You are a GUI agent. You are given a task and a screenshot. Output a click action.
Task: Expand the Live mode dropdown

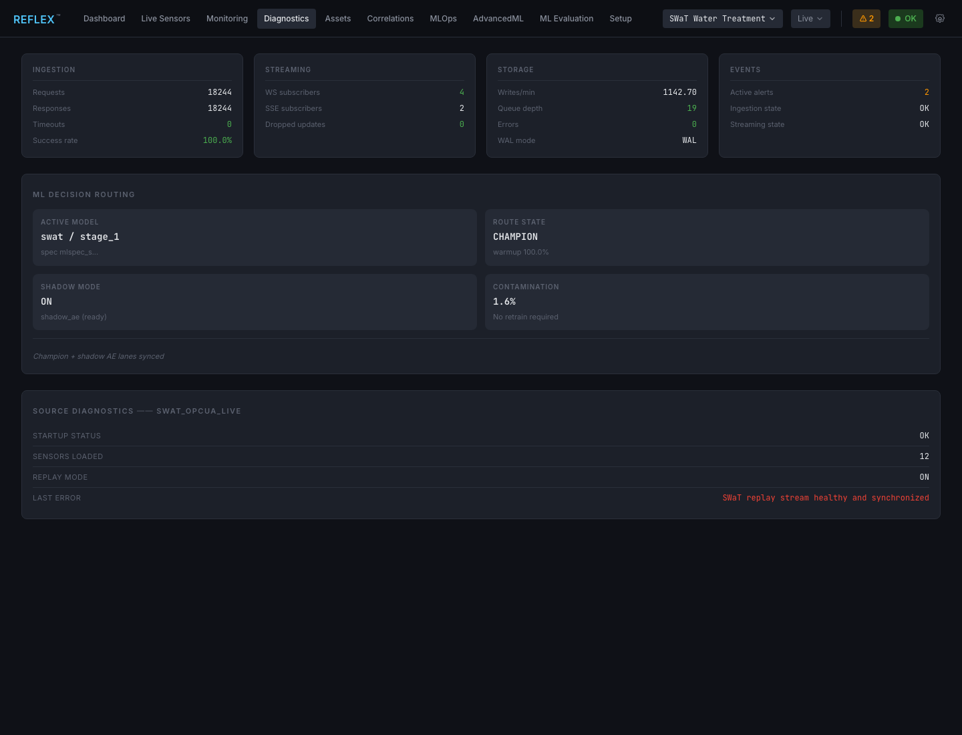click(810, 19)
